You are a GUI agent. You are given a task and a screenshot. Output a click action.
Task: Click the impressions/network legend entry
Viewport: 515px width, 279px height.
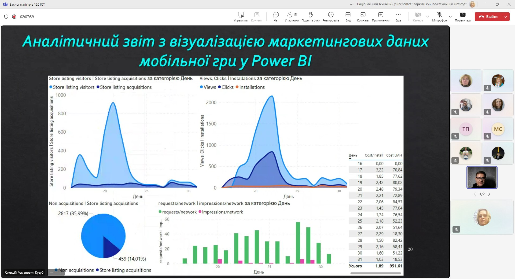(221, 212)
